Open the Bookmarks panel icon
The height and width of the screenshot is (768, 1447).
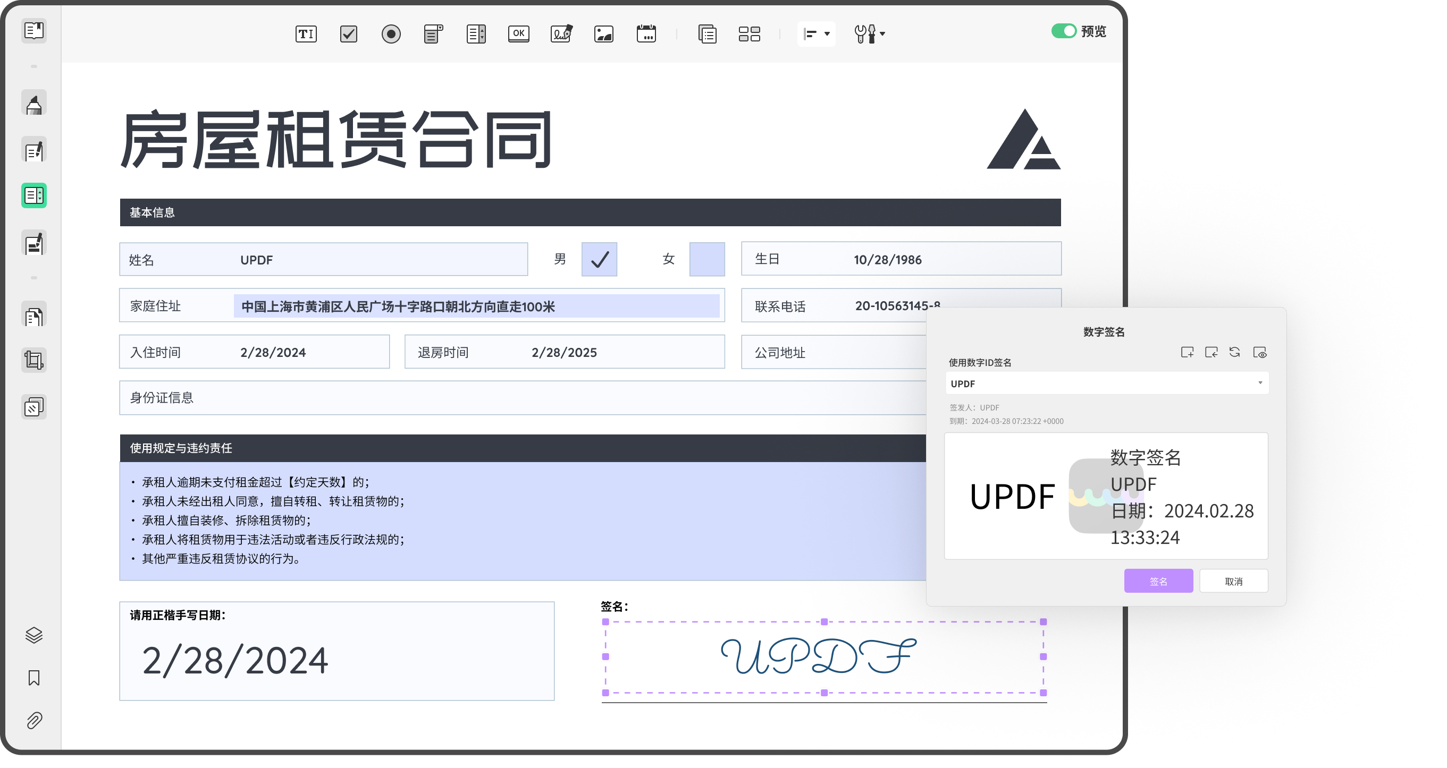pos(33,678)
